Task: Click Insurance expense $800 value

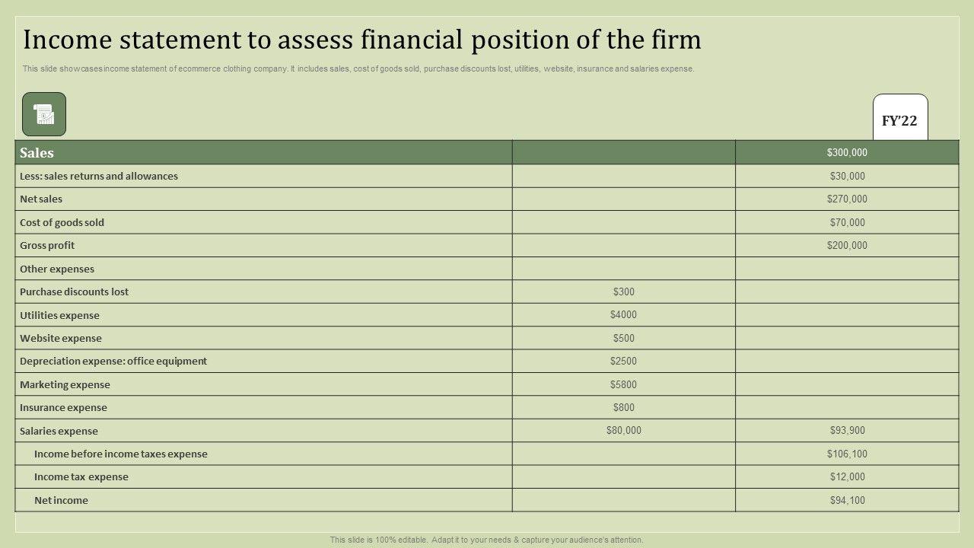Action: tap(623, 407)
